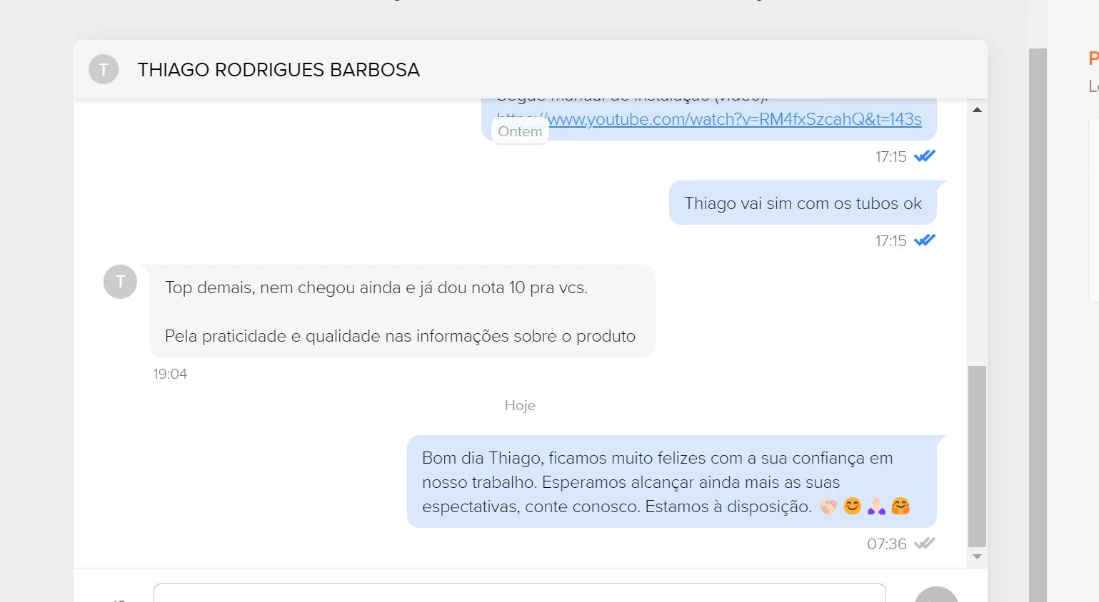Click the praying hands emoji in the last message
The height and width of the screenshot is (602, 1099).
pos(876,506)
